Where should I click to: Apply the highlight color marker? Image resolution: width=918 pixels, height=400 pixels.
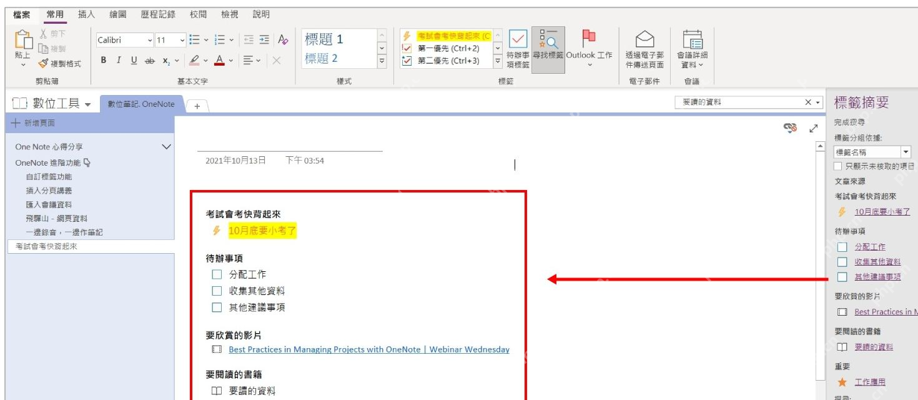[194, 61]
